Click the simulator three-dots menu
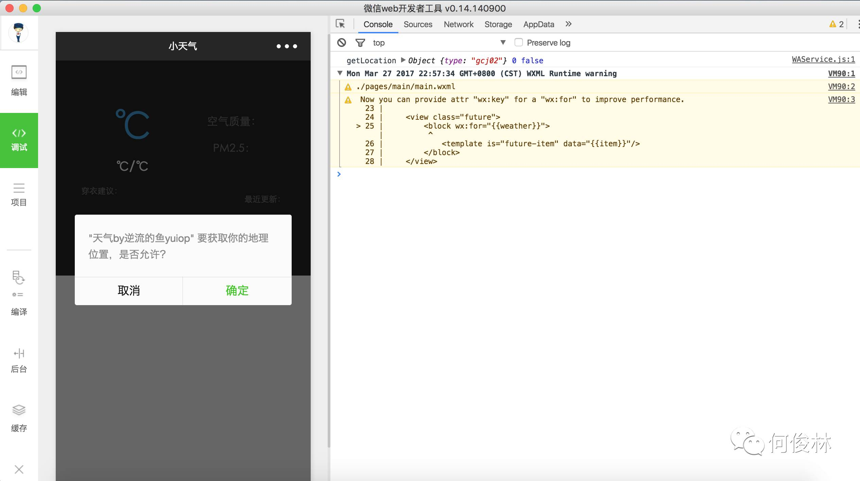 click(287, 46)
